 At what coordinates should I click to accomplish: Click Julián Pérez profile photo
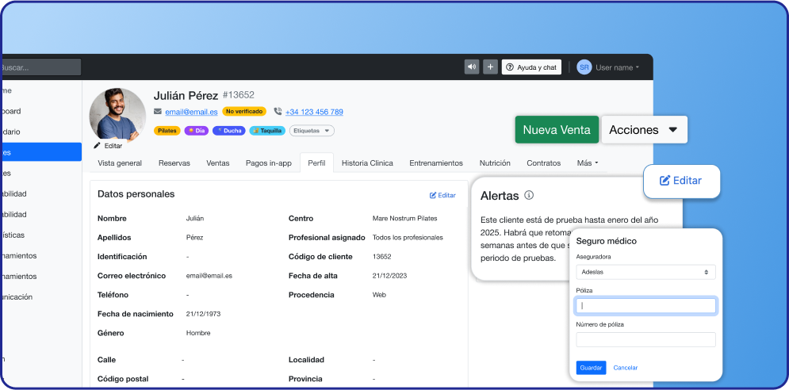[x=117, y=116]
